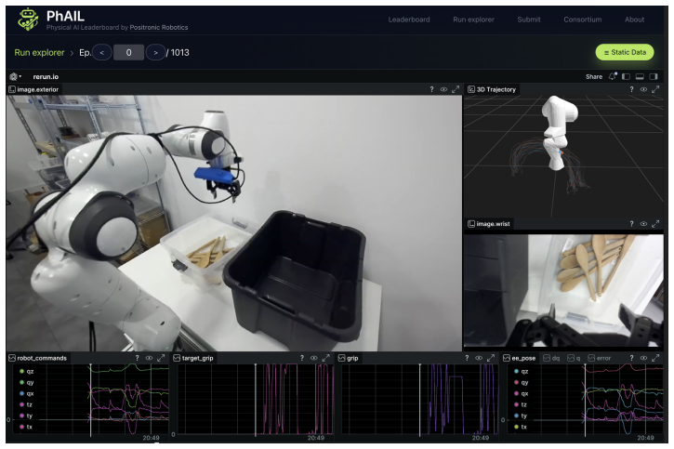Toggle the right selection panel

point(654,76)
